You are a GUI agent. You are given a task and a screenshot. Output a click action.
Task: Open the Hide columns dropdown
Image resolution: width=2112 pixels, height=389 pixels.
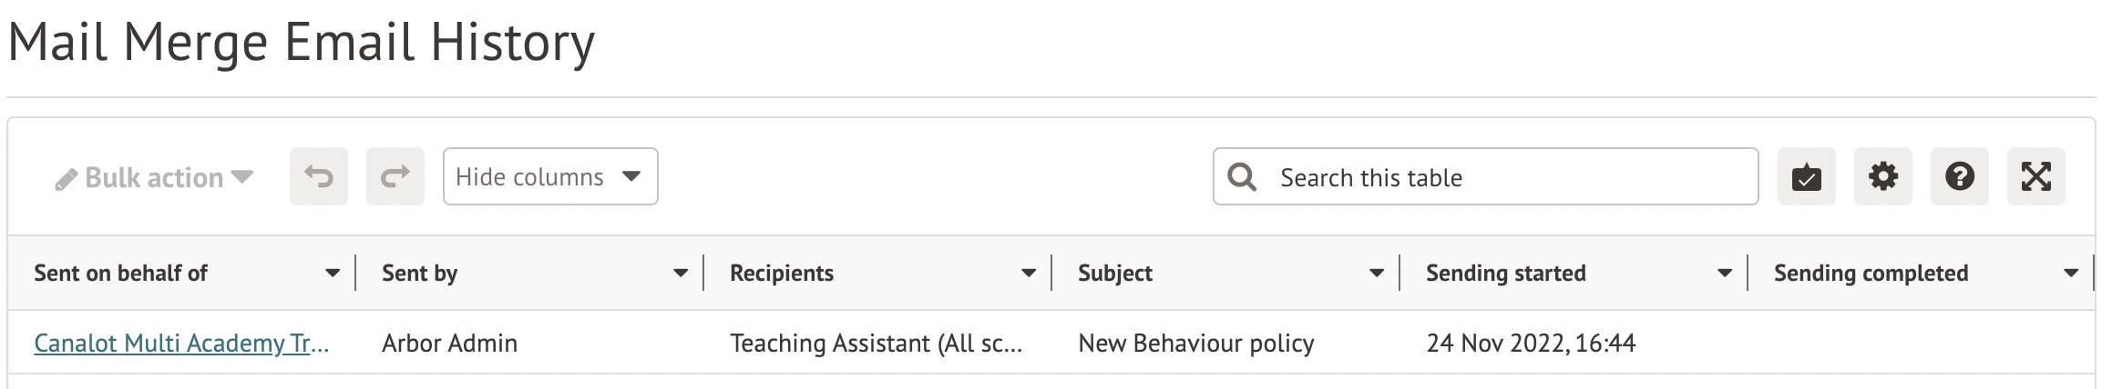click(x=550, y=176)
